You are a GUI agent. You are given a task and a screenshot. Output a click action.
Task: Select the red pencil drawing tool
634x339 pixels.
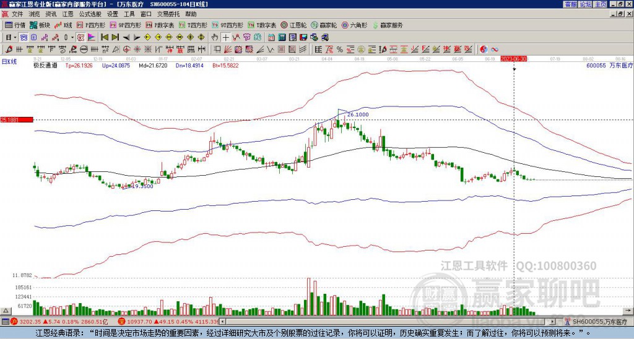[9, 49]
